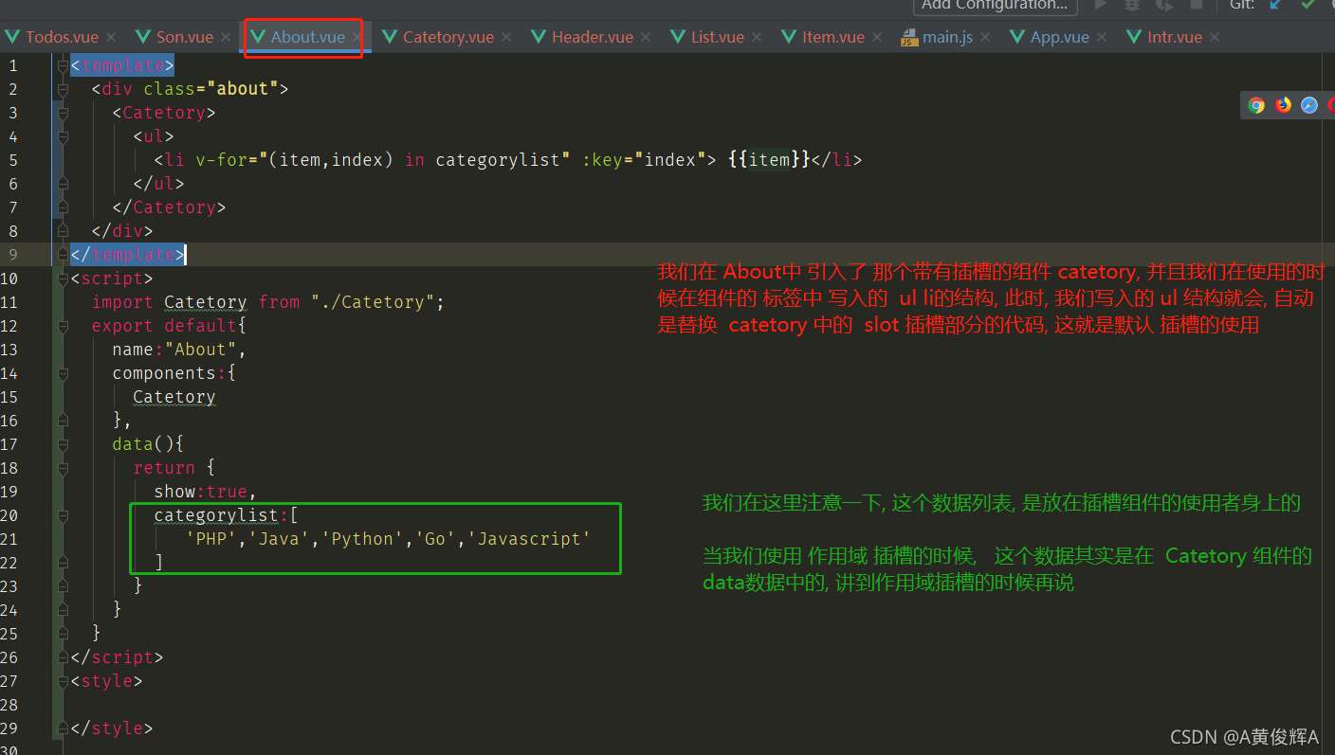Close the Todos.vue editor tab

[x=111, y=37]
